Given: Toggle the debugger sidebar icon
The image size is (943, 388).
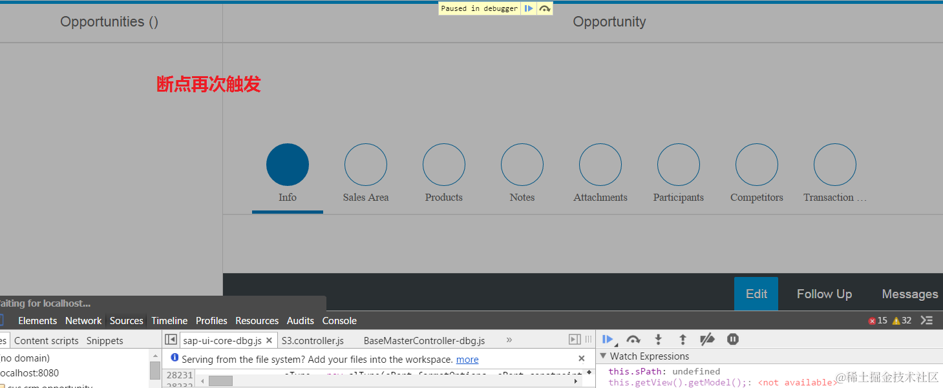Looking at the screenshot, I should coord(575,340).
